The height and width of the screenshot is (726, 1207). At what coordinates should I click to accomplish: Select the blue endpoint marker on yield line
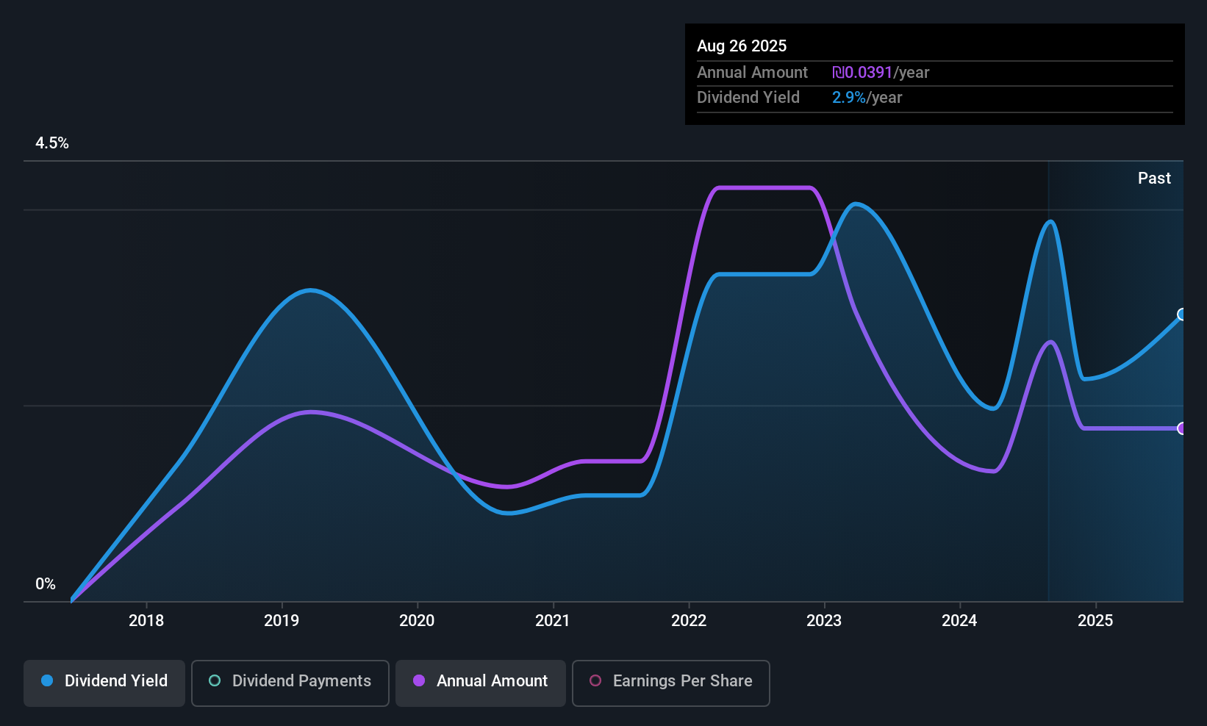click(x=1182, y=315)
